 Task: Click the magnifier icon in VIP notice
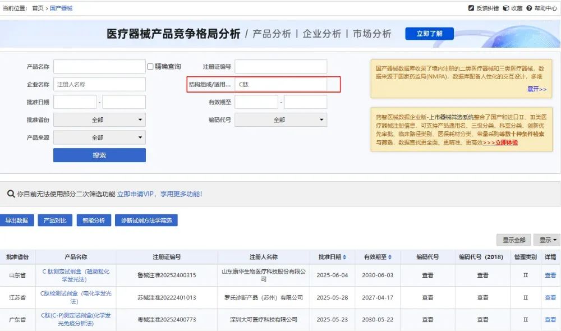(x=11, y=194)
